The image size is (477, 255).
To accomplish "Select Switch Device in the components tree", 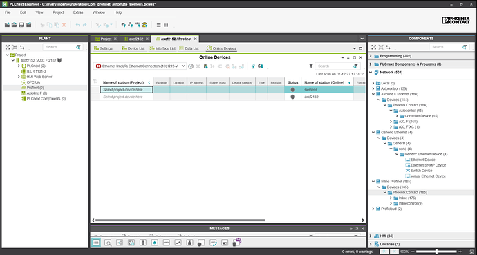I will click(x=421, y=171).
